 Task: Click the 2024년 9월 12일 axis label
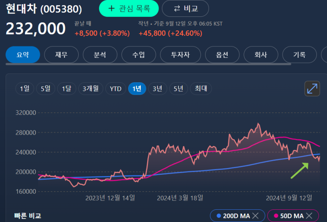[x=289, y=198]
